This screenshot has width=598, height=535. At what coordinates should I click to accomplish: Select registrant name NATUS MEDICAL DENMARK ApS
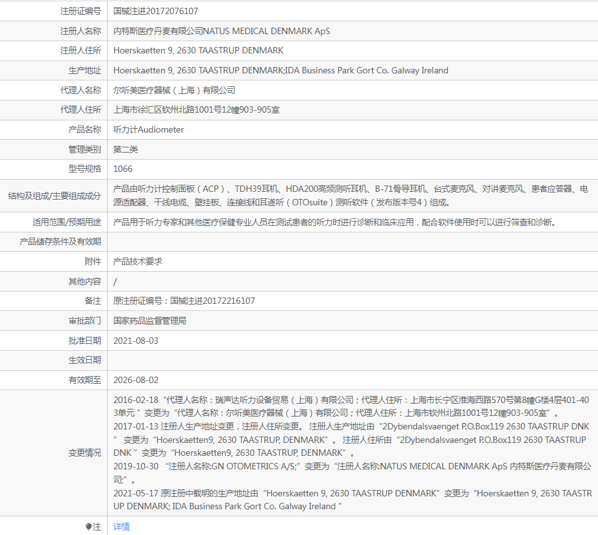266,31
